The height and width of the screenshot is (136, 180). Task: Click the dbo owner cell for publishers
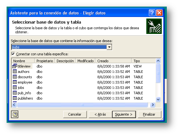click(39, 98)
